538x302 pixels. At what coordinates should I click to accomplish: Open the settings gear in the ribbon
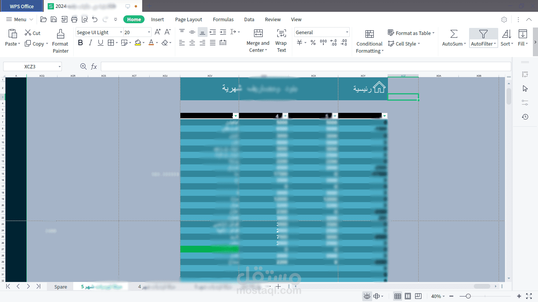(504, 20)
